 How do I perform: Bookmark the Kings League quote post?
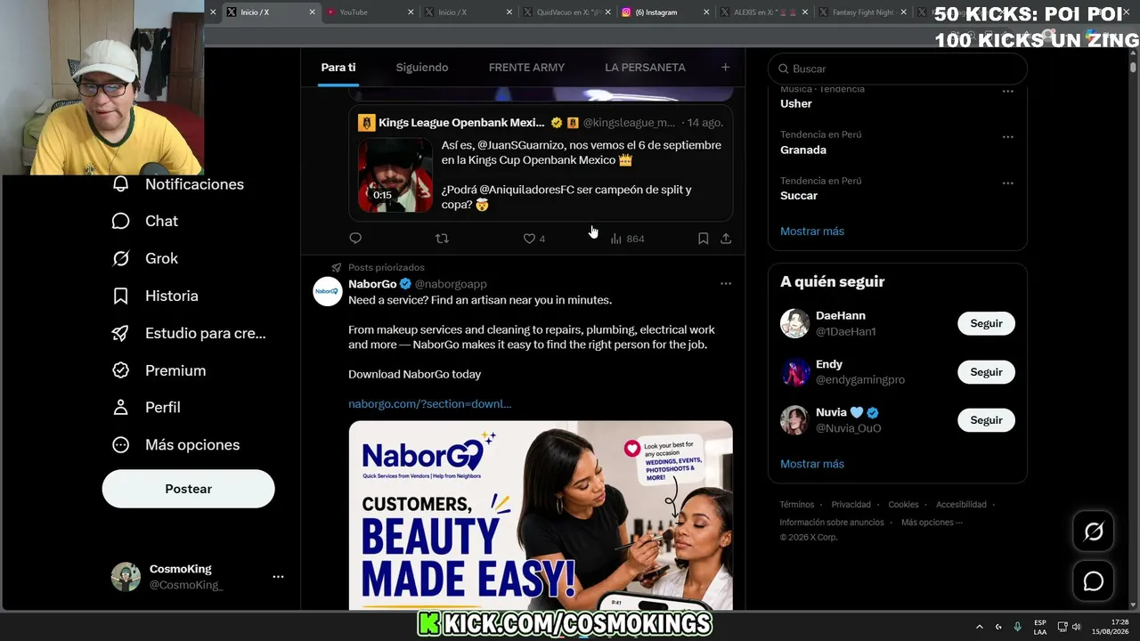coord(703,239)
